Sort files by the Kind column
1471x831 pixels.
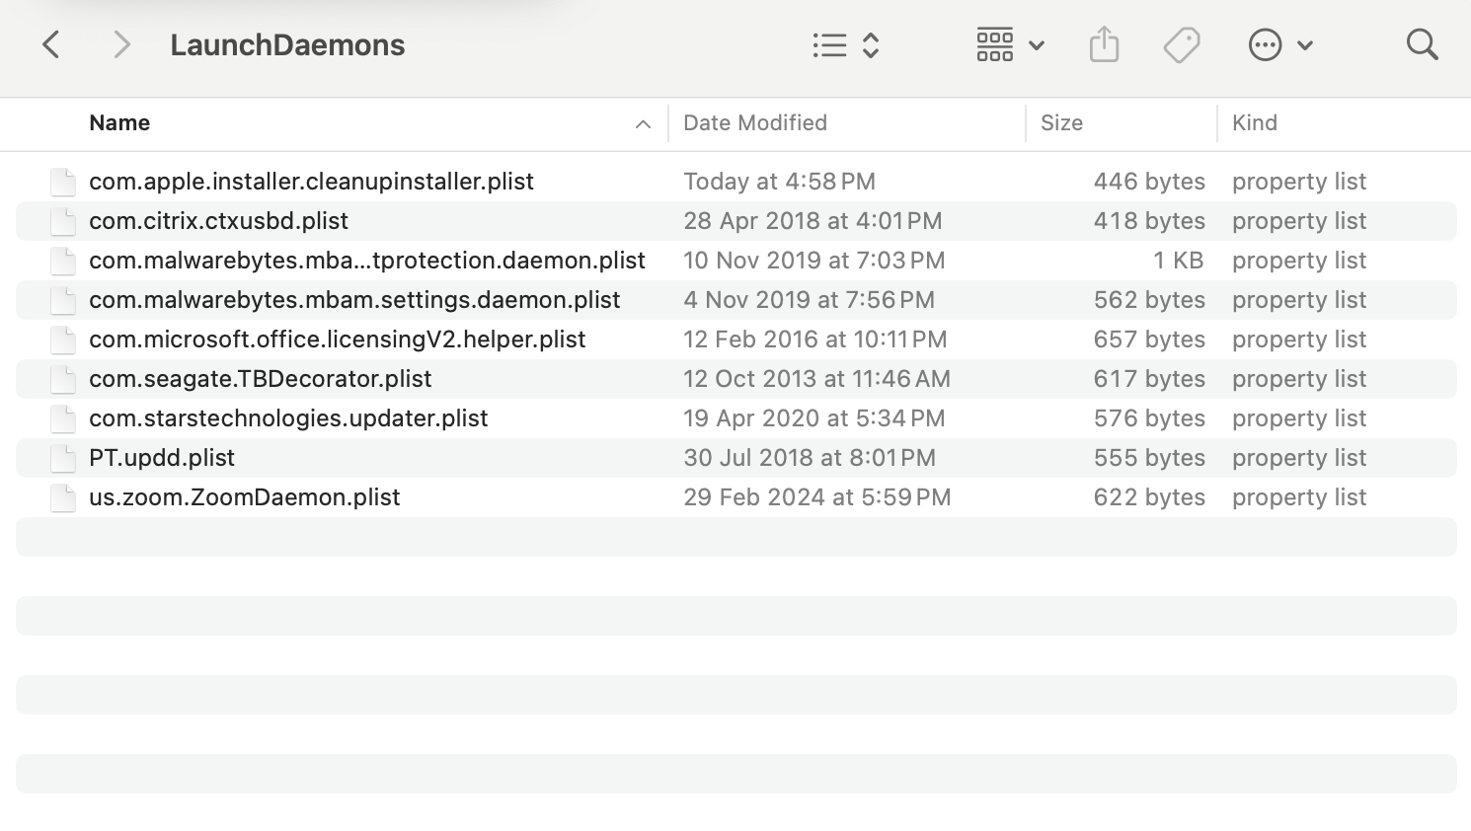click(1254, 123)
